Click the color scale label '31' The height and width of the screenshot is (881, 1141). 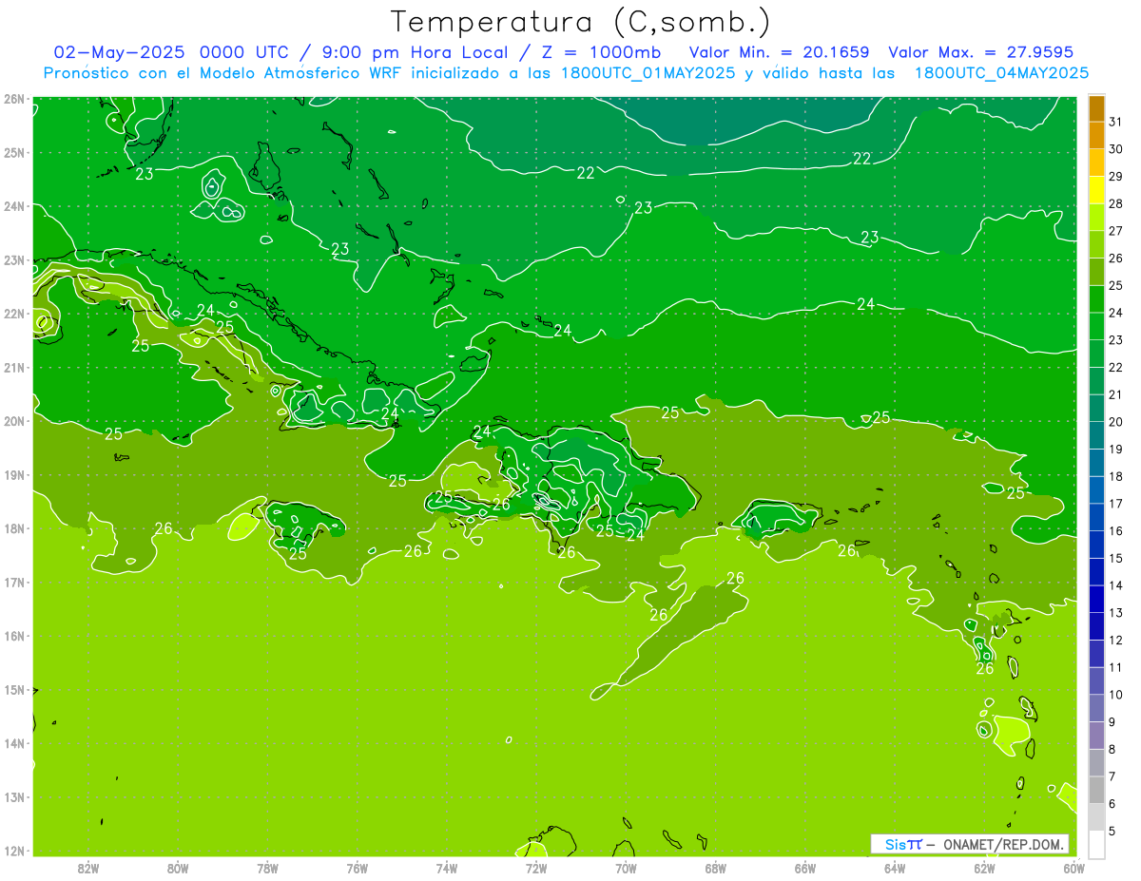click(1115, 122)
